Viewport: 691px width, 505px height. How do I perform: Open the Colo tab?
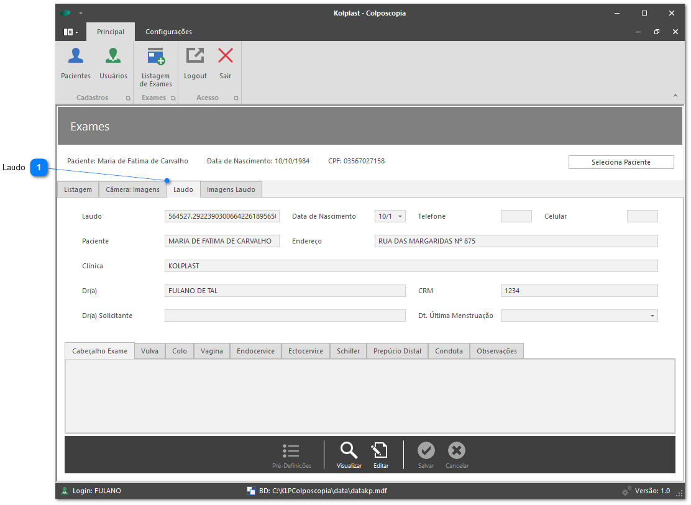point(180,351)
